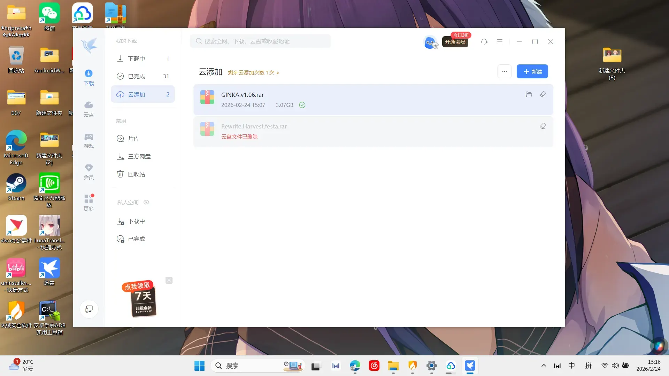Viewport: 669px width, 376px height.
Task: Open the 下载 section in sidebar
Action: pos(89,78)
